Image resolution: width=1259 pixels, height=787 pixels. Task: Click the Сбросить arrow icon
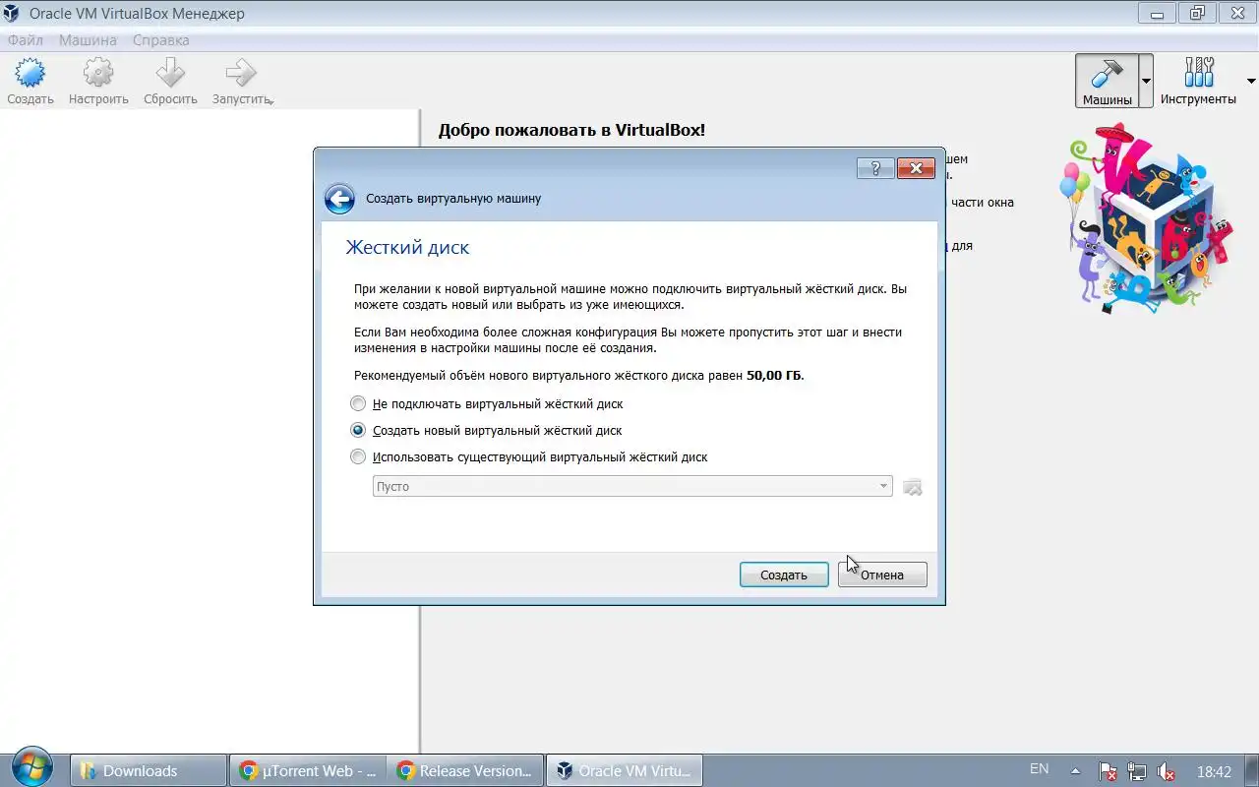click(x=170, y=74)
